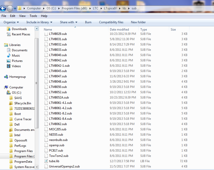The image size is (214, 170).
Task: Select the LTM8052A.sub file name
Action: coord(59,98)
